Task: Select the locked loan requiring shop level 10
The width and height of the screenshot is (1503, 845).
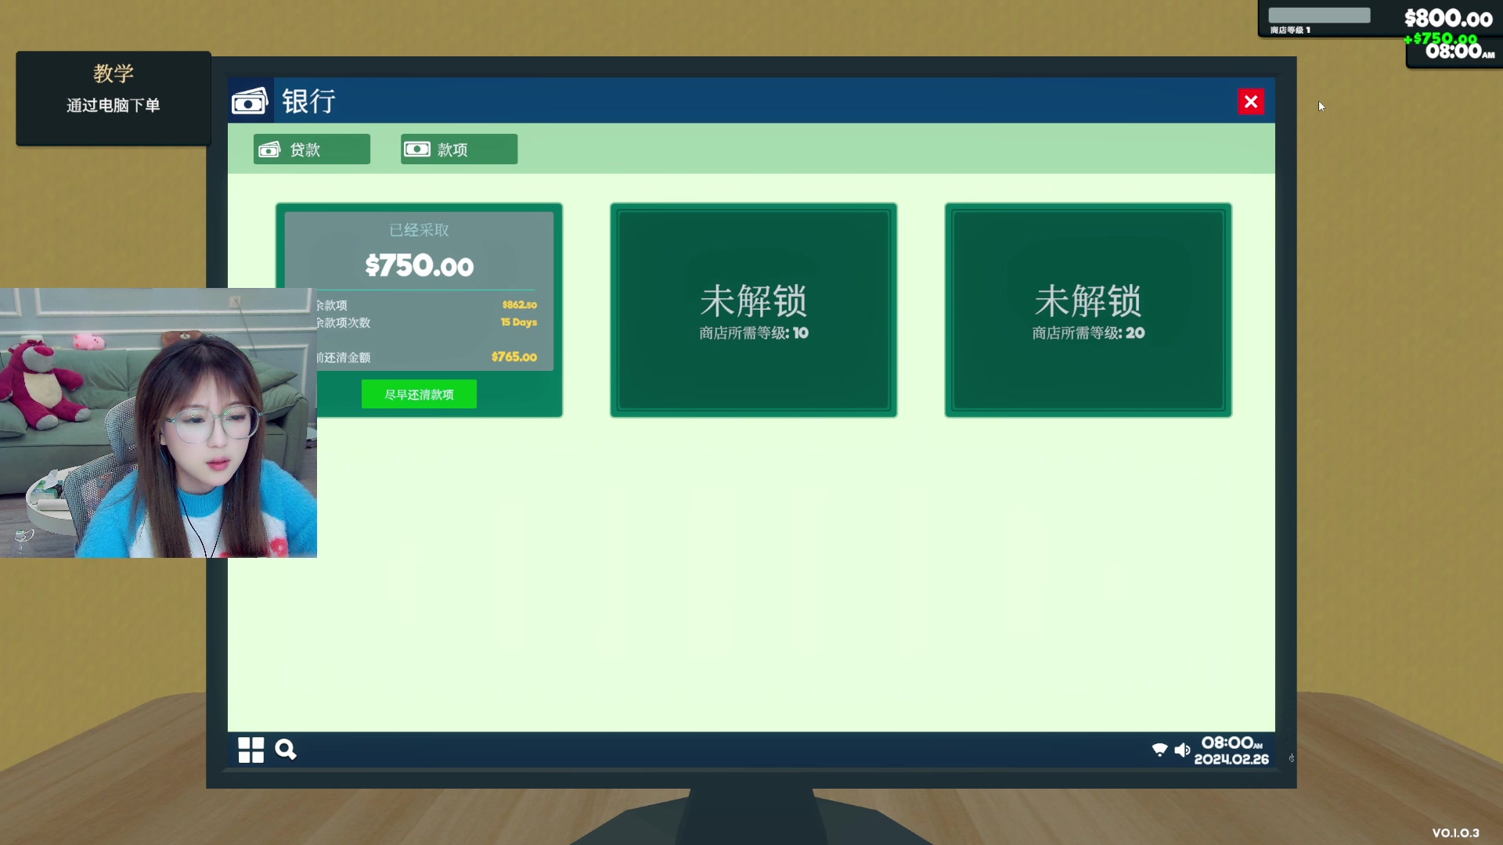Action: tap(752, 310)
